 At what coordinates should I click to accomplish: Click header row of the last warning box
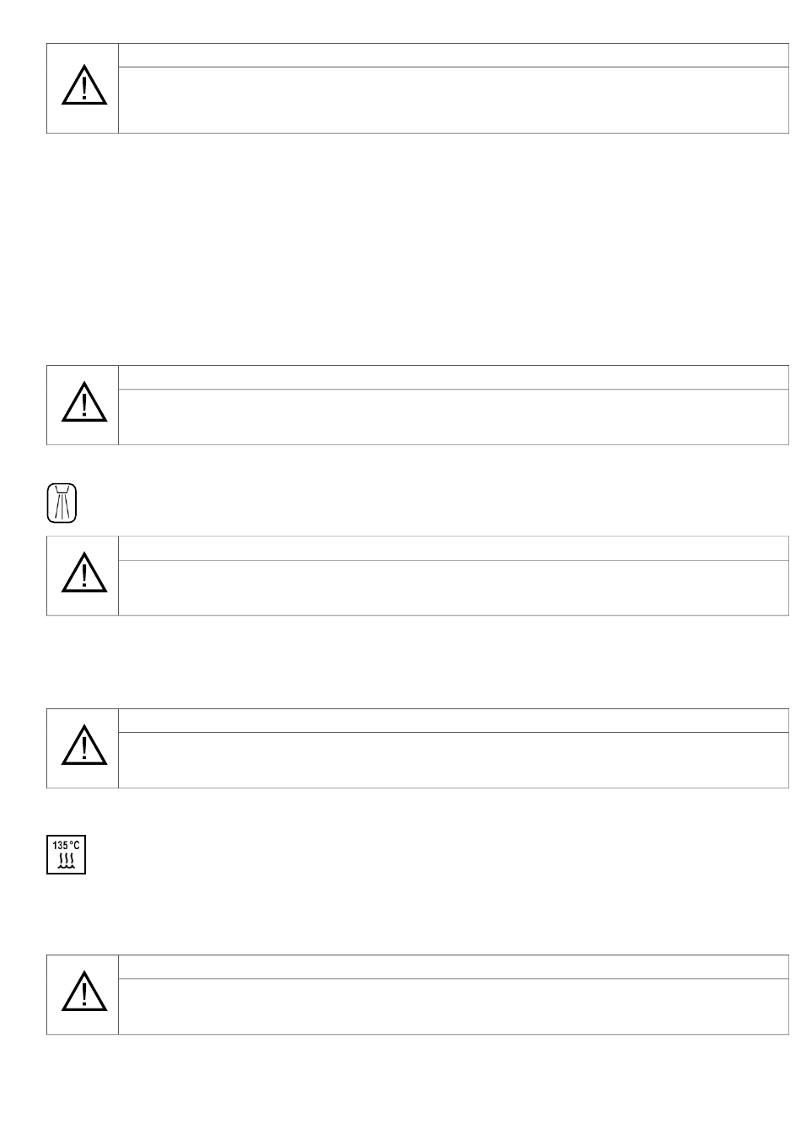pos(454,967)
